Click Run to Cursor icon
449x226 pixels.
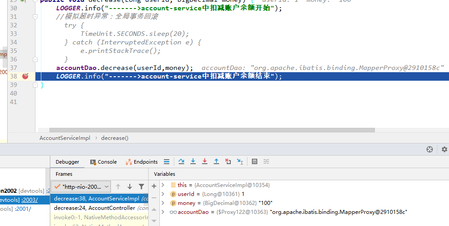[x=240, y=161]
